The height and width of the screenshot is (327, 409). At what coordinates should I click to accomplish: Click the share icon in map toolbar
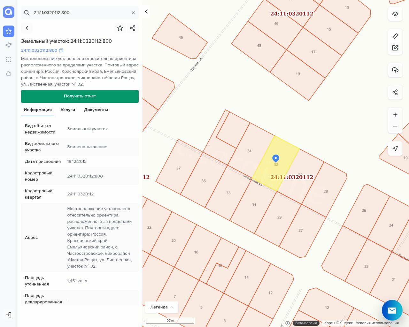(x=395, y=93)
